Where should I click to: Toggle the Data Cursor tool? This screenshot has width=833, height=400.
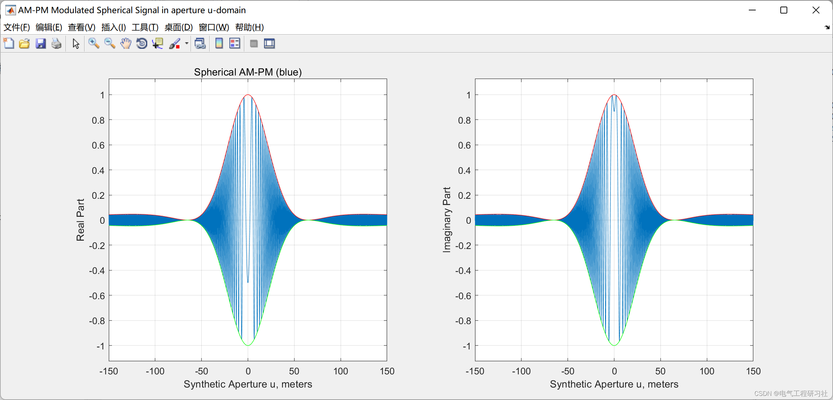click(x=158, y=44)
